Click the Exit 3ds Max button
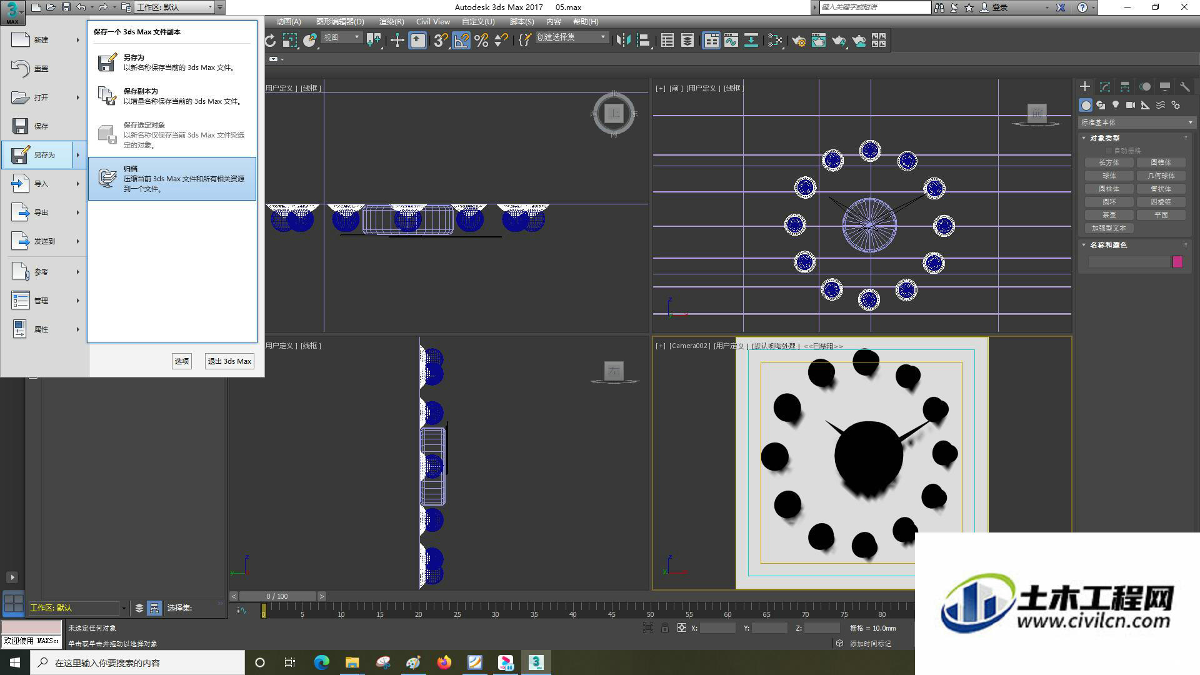Screen dimensions: 1200x675 coord(229,361)
